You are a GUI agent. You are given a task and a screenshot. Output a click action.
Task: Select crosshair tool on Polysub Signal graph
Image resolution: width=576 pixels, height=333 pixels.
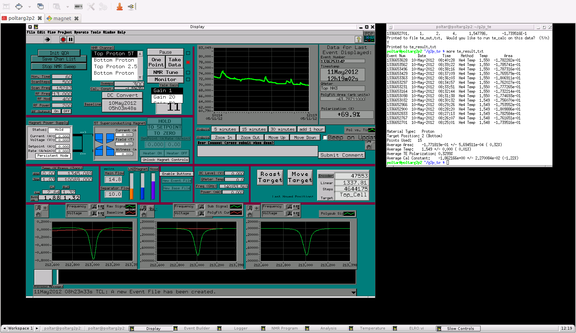click(x=256, y=208)
